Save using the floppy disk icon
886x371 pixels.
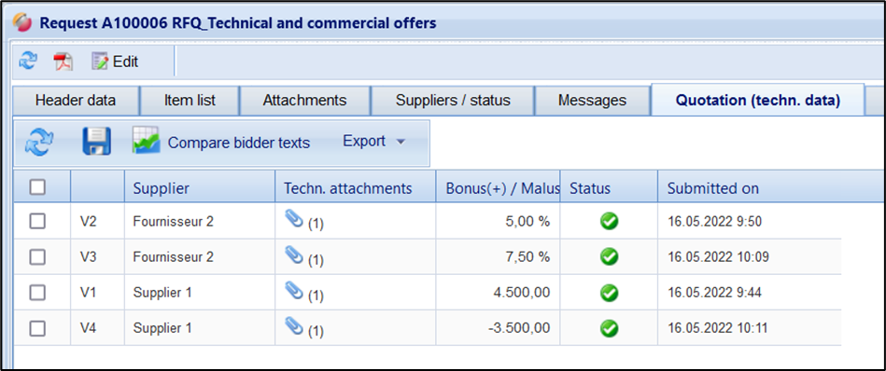click(x=96, y=142)
